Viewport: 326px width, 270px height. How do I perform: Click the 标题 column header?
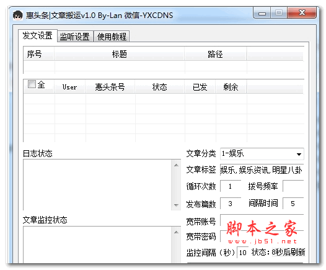point(120,54)
